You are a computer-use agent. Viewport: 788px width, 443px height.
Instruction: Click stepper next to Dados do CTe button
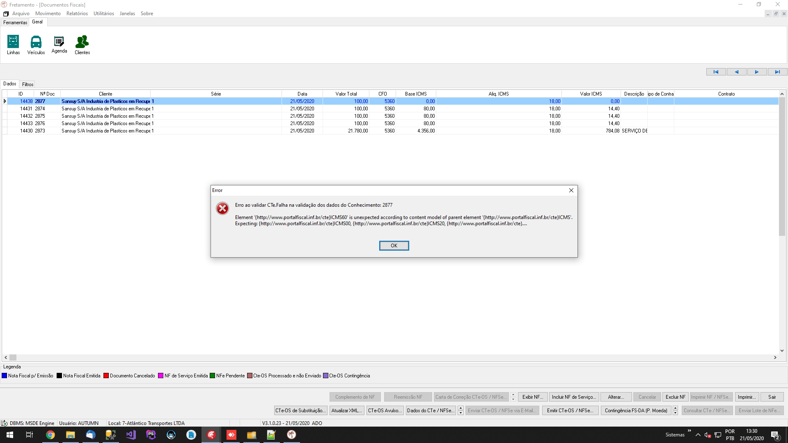[x=460, y=410]
